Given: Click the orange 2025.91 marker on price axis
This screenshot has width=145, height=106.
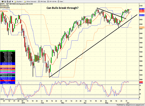Looking at the screenshot, I should coord(142,28).
